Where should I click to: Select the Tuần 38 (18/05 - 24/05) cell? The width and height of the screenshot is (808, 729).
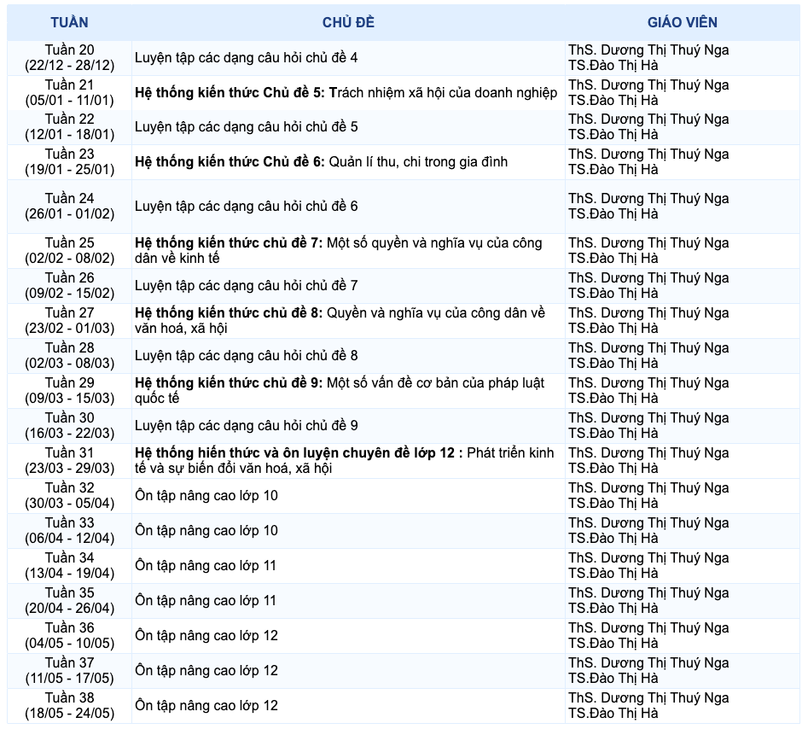(69, 706)
